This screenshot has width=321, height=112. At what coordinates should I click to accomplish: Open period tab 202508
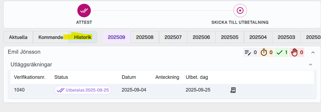pos(145,37)
